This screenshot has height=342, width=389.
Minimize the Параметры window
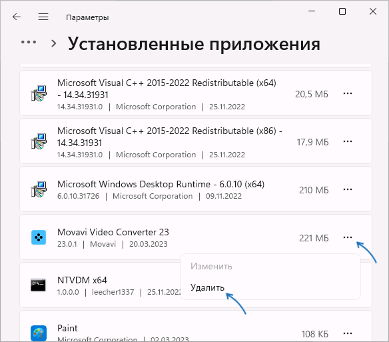(x=312, y=11)
